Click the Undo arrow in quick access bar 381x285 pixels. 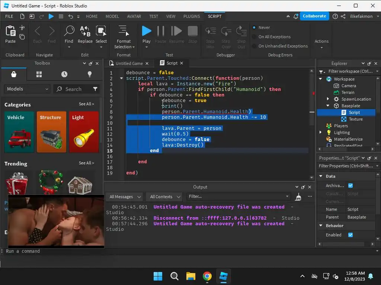click(70, 16)
